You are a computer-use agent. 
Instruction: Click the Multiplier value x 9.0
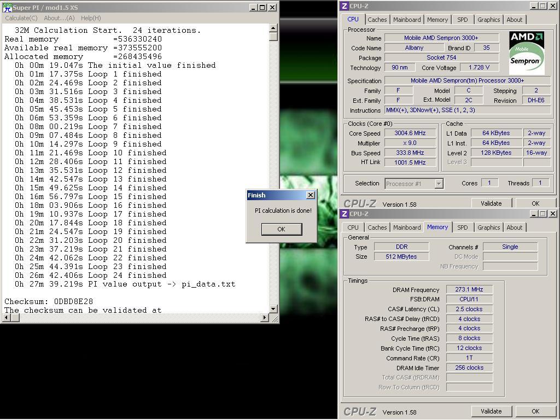coord(410,143)
